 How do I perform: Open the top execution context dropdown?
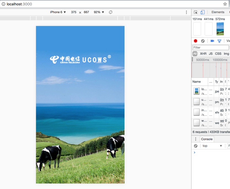(212, 146)
